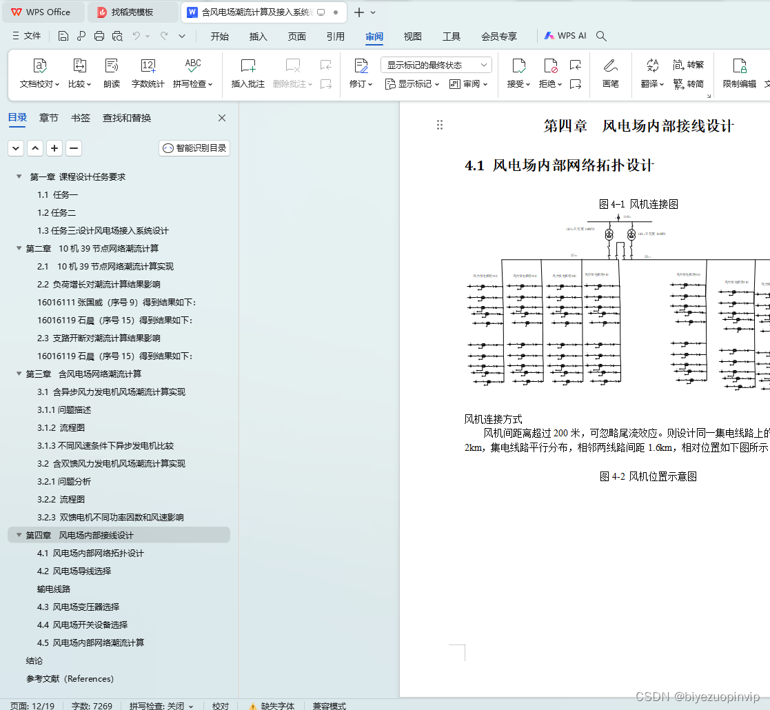Switch to the 找稻壳模板 tab
The width and height of the screenshot is (770, 710).
[x=132, y=12]
